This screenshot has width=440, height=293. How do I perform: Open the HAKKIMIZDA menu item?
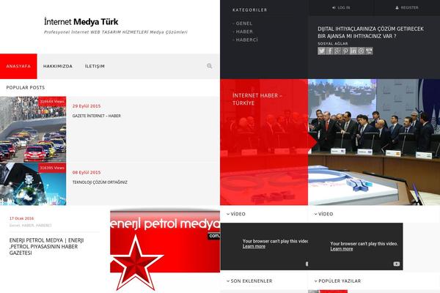pyautogui.click(x=58, y=66)
